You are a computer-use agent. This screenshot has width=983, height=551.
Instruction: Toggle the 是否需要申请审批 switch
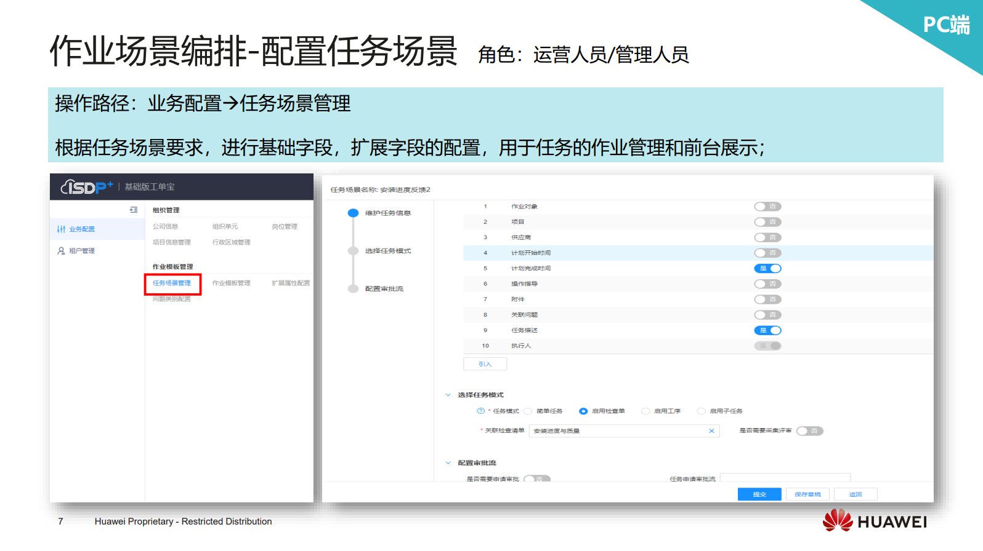[x=537, y=478]
